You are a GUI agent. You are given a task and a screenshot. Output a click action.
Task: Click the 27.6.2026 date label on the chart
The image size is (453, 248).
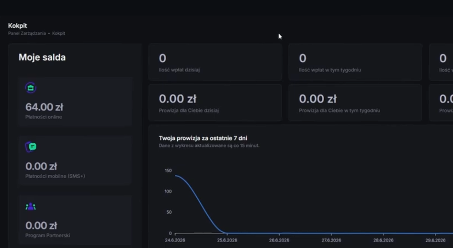(x=331, y=240)
